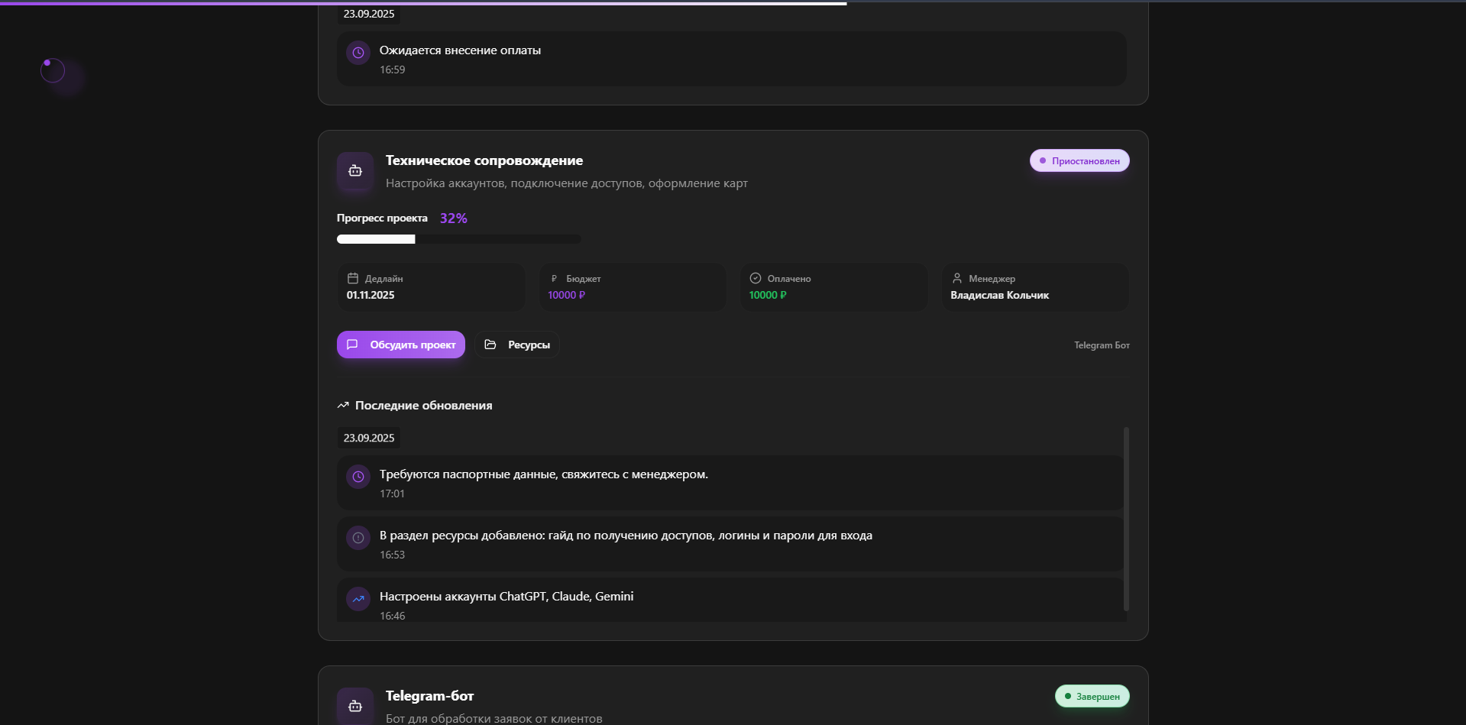Click the robot icon beside Техническое сопровождение
This screenshot has height=725, width=1466.
tap(355, 171)
